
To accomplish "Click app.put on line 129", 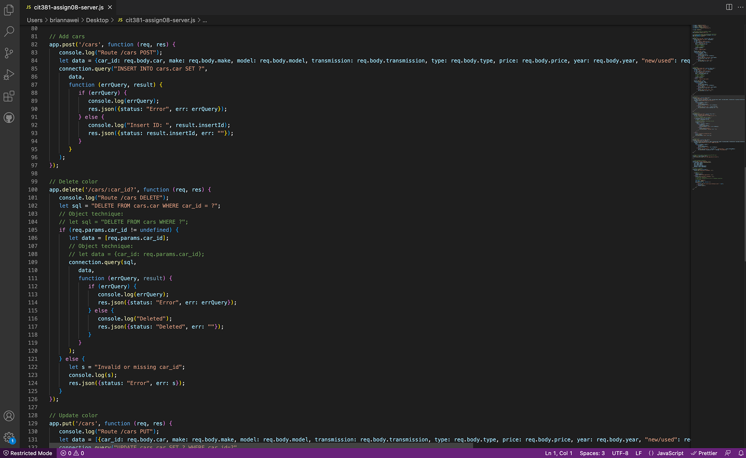I will point(61,424).
